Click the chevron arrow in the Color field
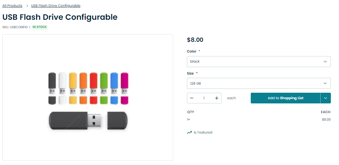The width and height of the screenshot is (339, 165). point(325,62)
